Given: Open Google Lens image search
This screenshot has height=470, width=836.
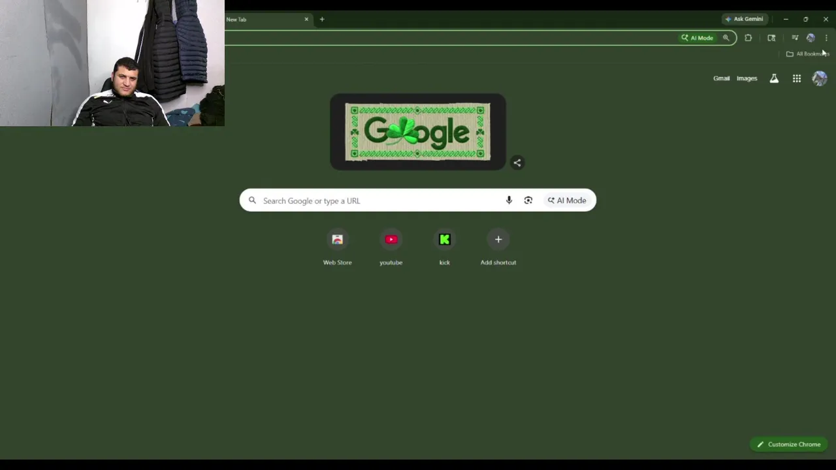Looking at the screenshot, I should pyautogui.click(x=528, y=200).
